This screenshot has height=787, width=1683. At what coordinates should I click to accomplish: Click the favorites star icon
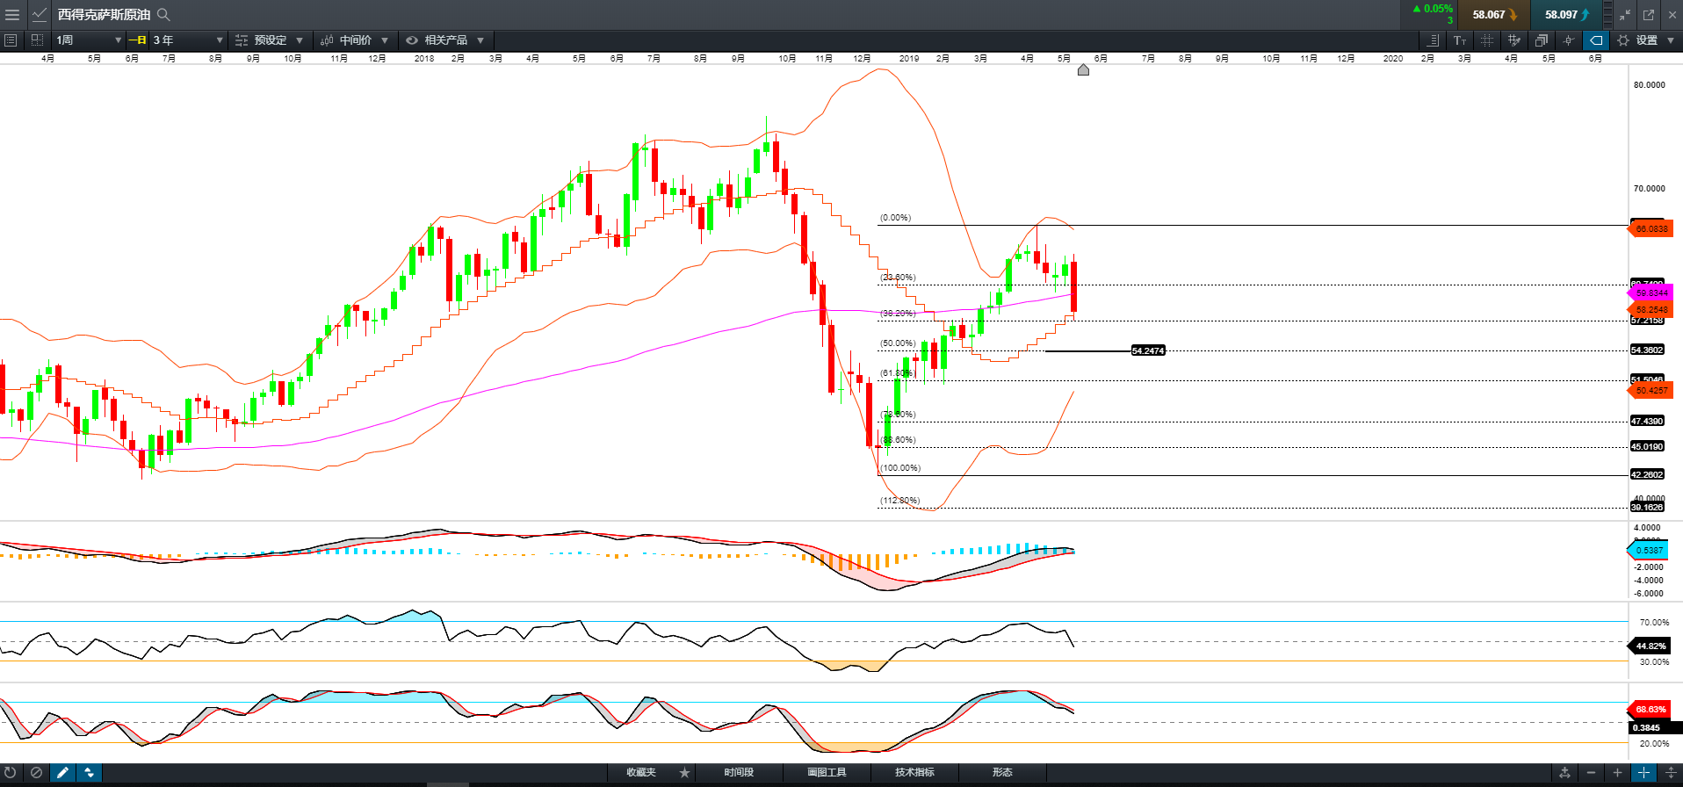[x=684, y=773]
